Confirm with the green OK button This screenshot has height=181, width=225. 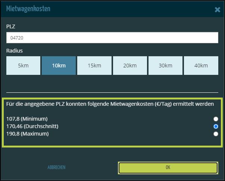(x=168, y=168)
